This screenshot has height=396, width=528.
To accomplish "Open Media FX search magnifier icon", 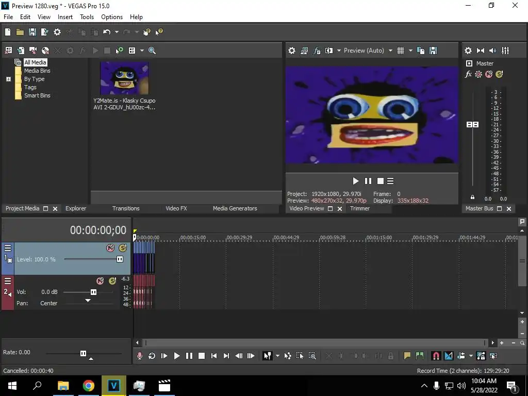I will tap(152, 51).
